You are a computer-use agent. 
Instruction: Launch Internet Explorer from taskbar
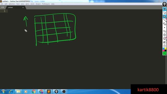coord(11,92)
